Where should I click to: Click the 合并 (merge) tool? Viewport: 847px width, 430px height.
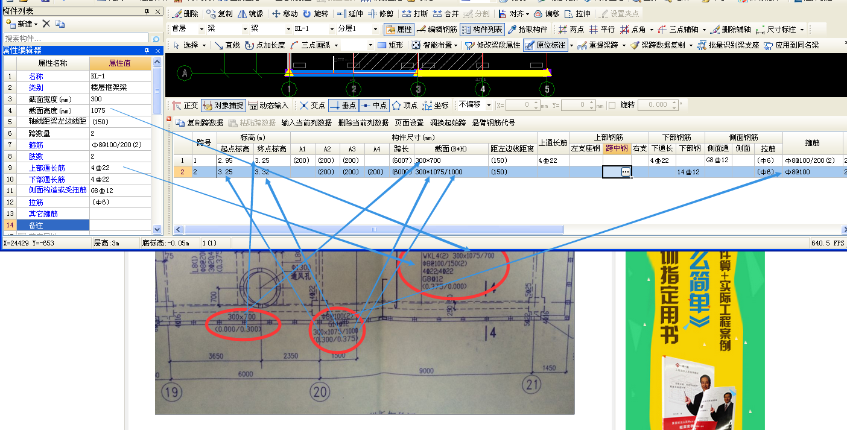(x=446, y=13)
